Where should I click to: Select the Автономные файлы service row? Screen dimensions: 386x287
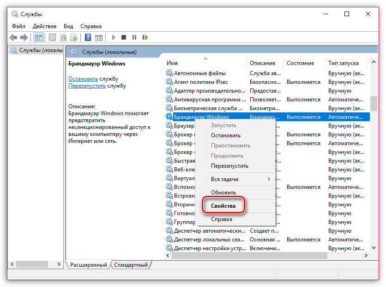(x=267, y=73)
